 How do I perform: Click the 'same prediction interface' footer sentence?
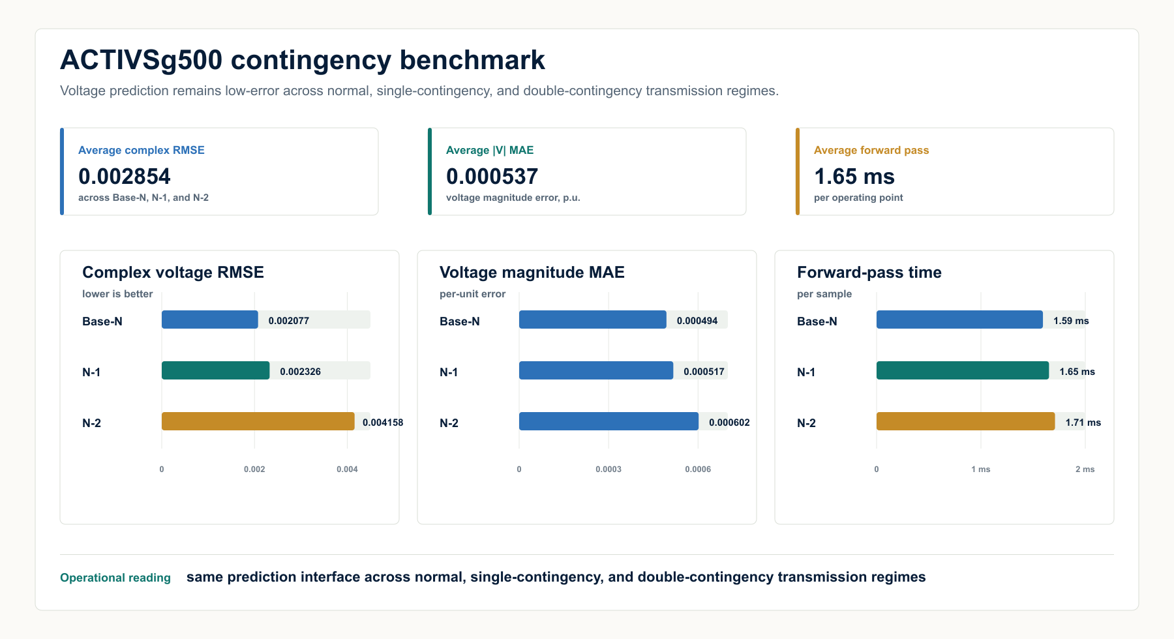pos(556,577)
